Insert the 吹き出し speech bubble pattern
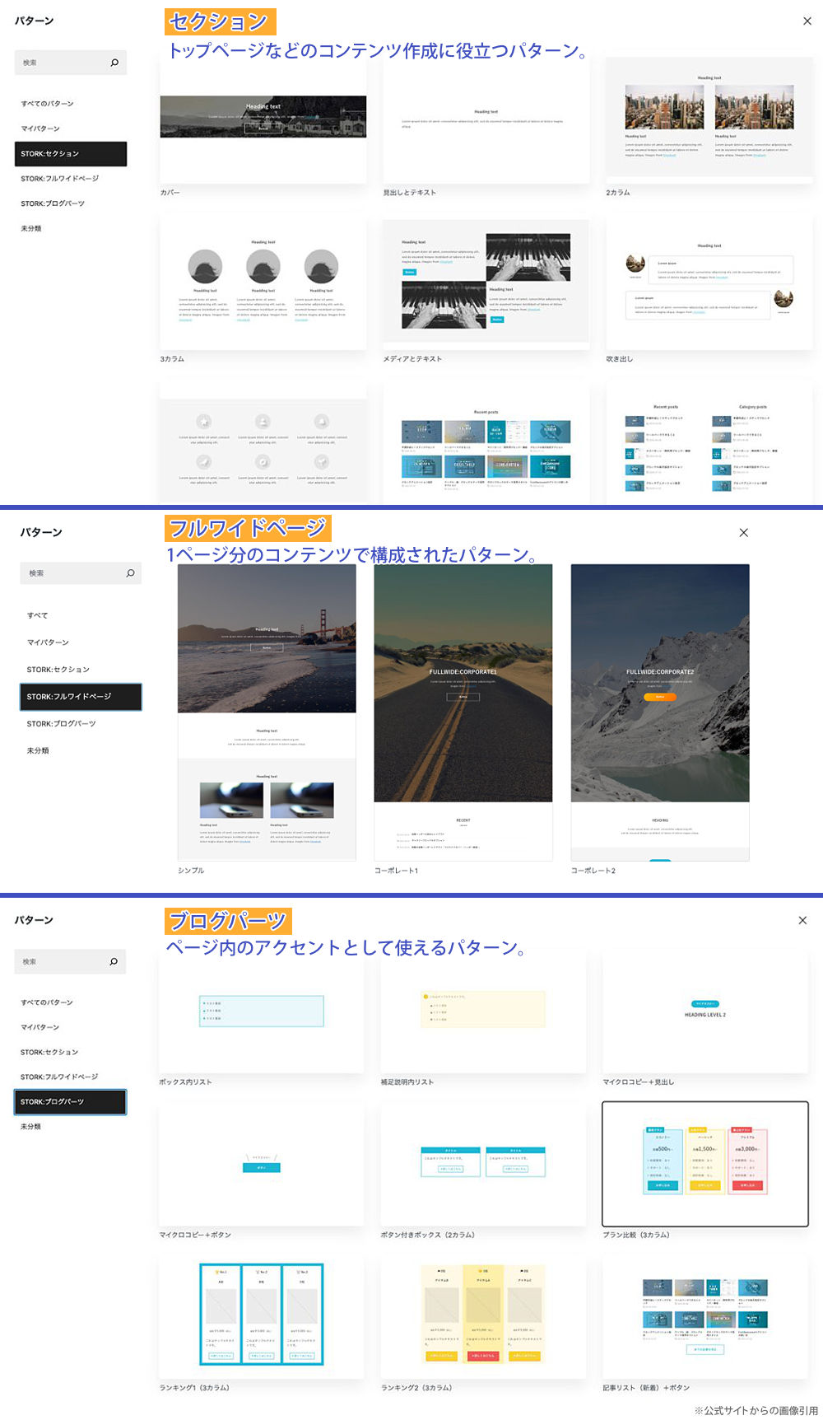The height and width of the screenshot is (1420, 823). point(709,283)
